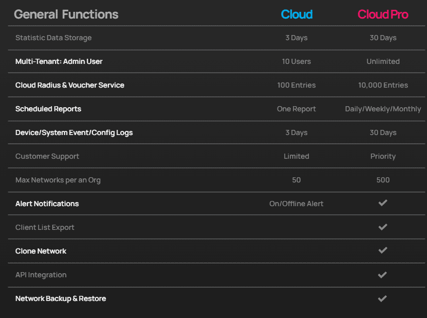Screen dimensions: 427x318
Task: Select the red Cloud Pro plan heading
Action: coord(383,14)
